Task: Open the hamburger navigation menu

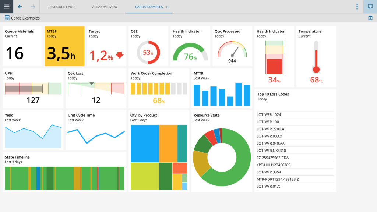Action: [x=7, y=7]
